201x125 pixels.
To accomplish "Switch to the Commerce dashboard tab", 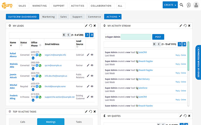I will [x=94, y=17].
